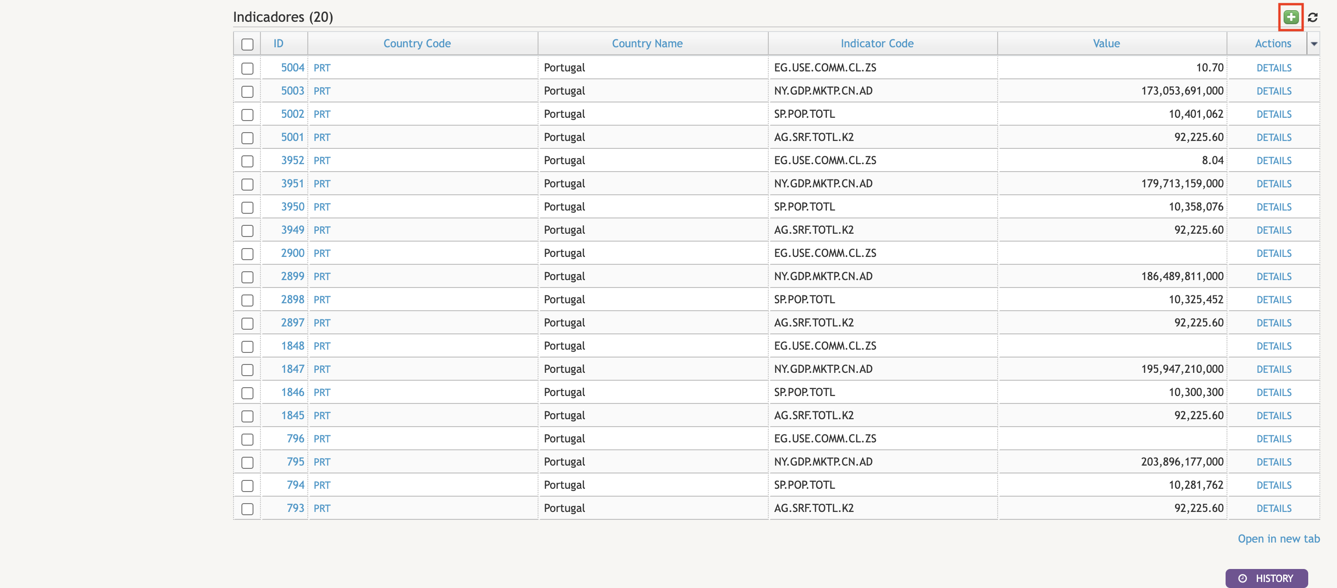View DETAILS for row 1846
The image size is (1337, 588).
pos(1274,392)
